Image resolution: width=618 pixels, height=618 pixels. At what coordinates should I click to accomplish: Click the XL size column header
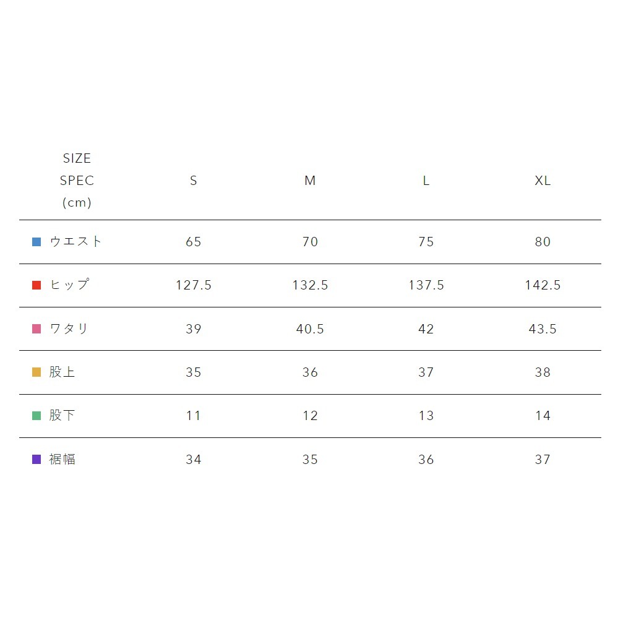pyautogui.click(x=543, y=181)
